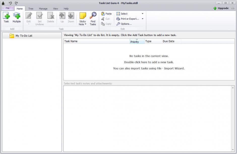Paste from clipboard
Viewport: 237px width, 154px height.
pyautogui.click(x=106, y=14)
